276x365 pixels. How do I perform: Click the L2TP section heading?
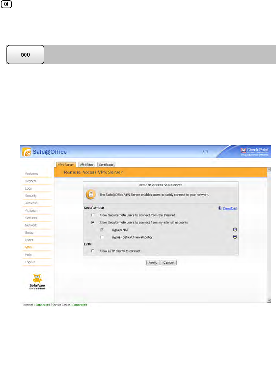click(88, 244)
